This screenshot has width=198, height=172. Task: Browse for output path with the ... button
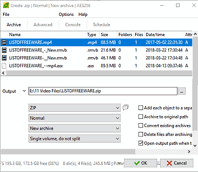tap(182, 91)
